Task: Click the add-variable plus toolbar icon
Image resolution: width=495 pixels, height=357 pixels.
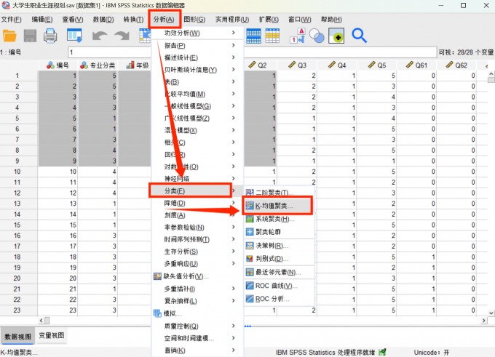Action: tap(336, 36)
